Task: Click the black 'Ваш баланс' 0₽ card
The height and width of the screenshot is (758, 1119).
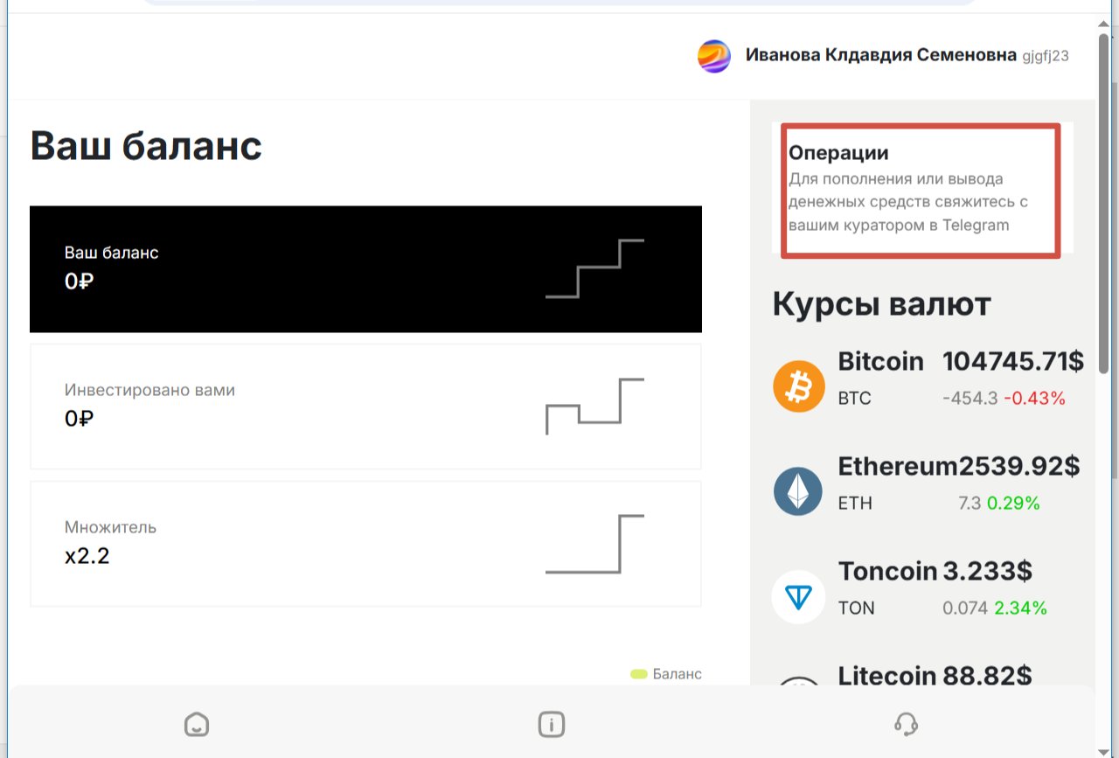Action: [365, 269]
